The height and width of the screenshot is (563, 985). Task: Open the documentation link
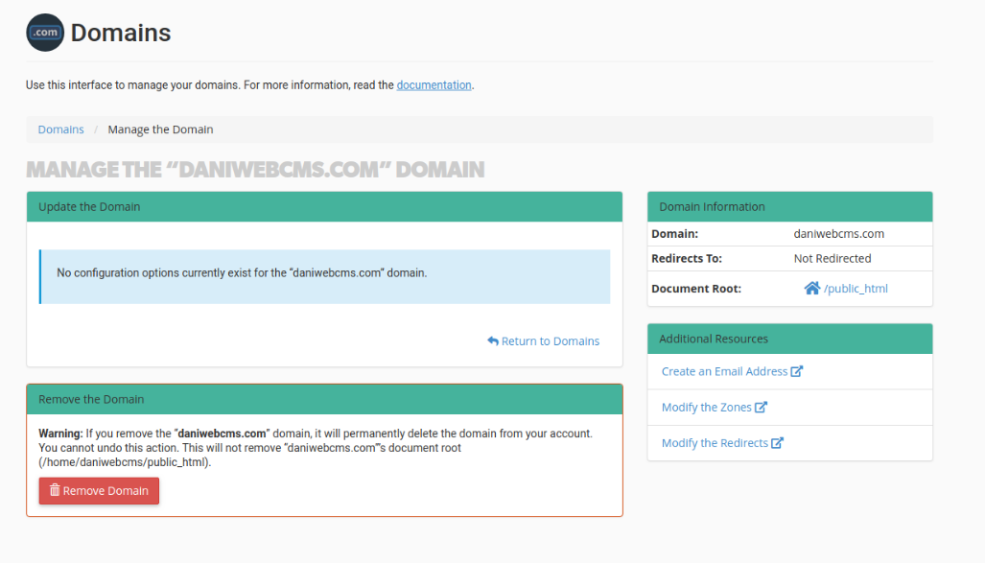434,84
